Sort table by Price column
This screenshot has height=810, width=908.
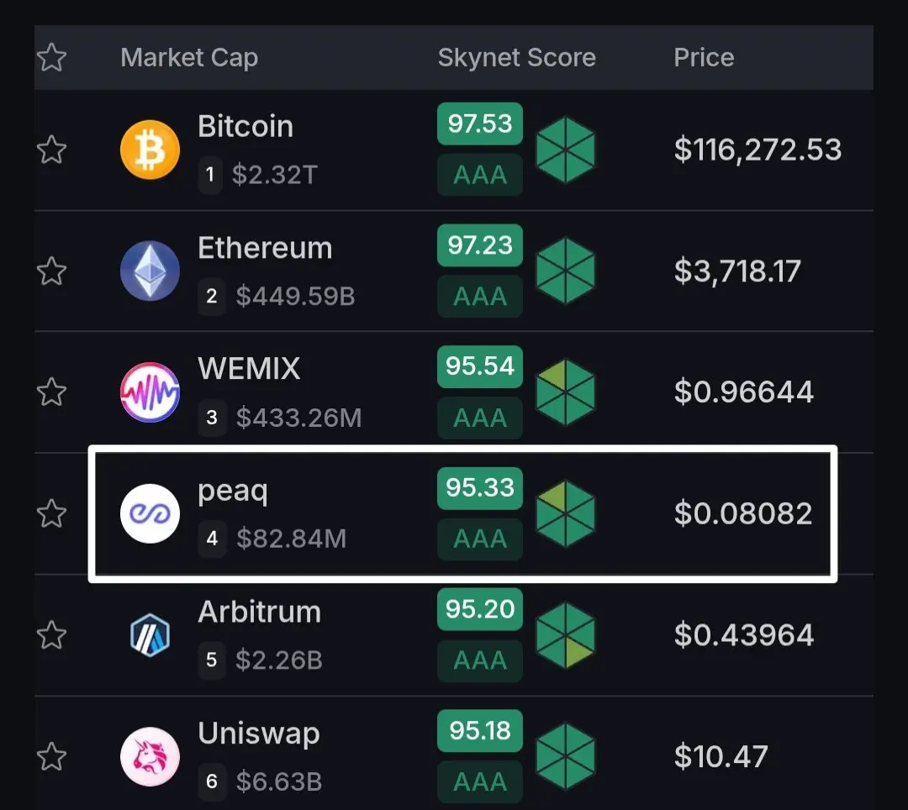[704, 58]
